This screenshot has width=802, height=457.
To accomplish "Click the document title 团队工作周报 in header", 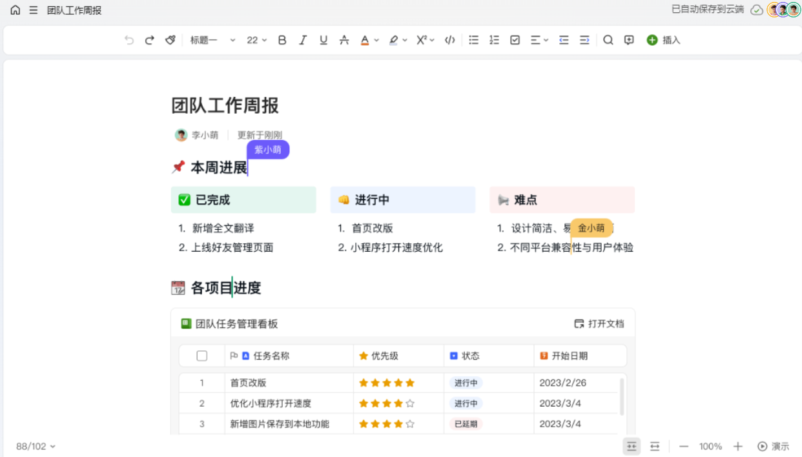I will click(x=74, y=10).
